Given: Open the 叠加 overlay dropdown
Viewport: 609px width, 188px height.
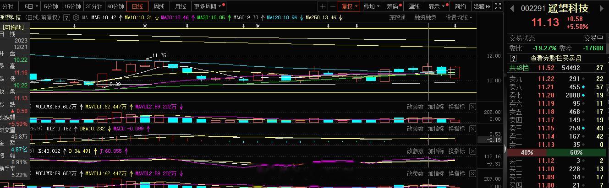Looking at the screenshot, I should click(372, 6).
